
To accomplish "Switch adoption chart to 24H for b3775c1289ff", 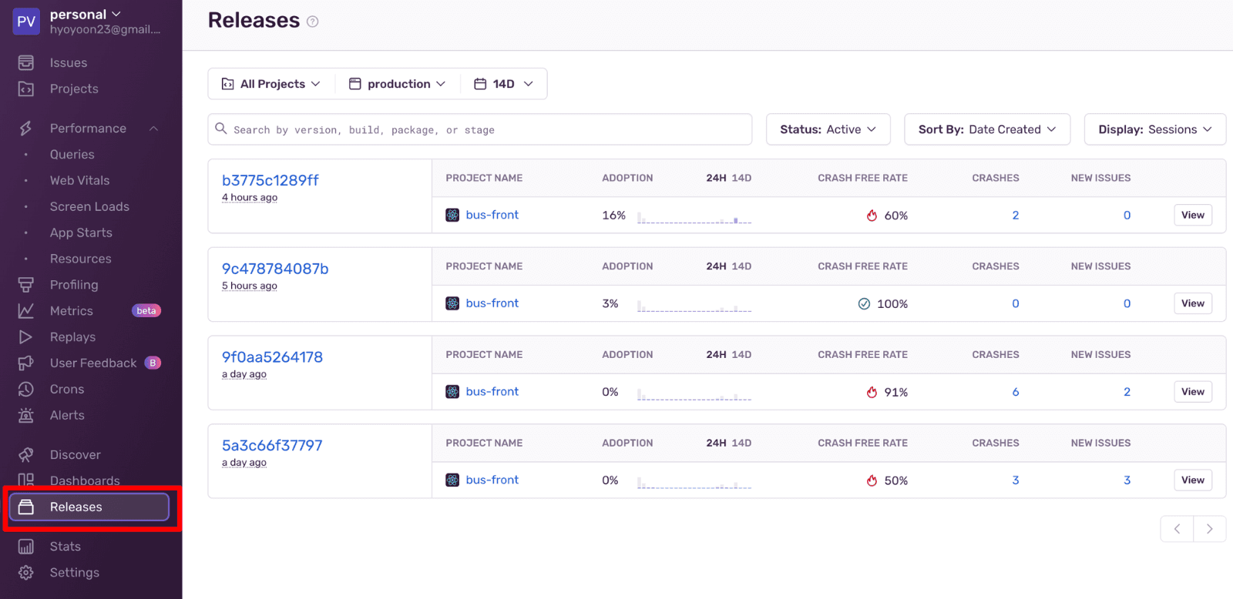I will coord(716,178).
